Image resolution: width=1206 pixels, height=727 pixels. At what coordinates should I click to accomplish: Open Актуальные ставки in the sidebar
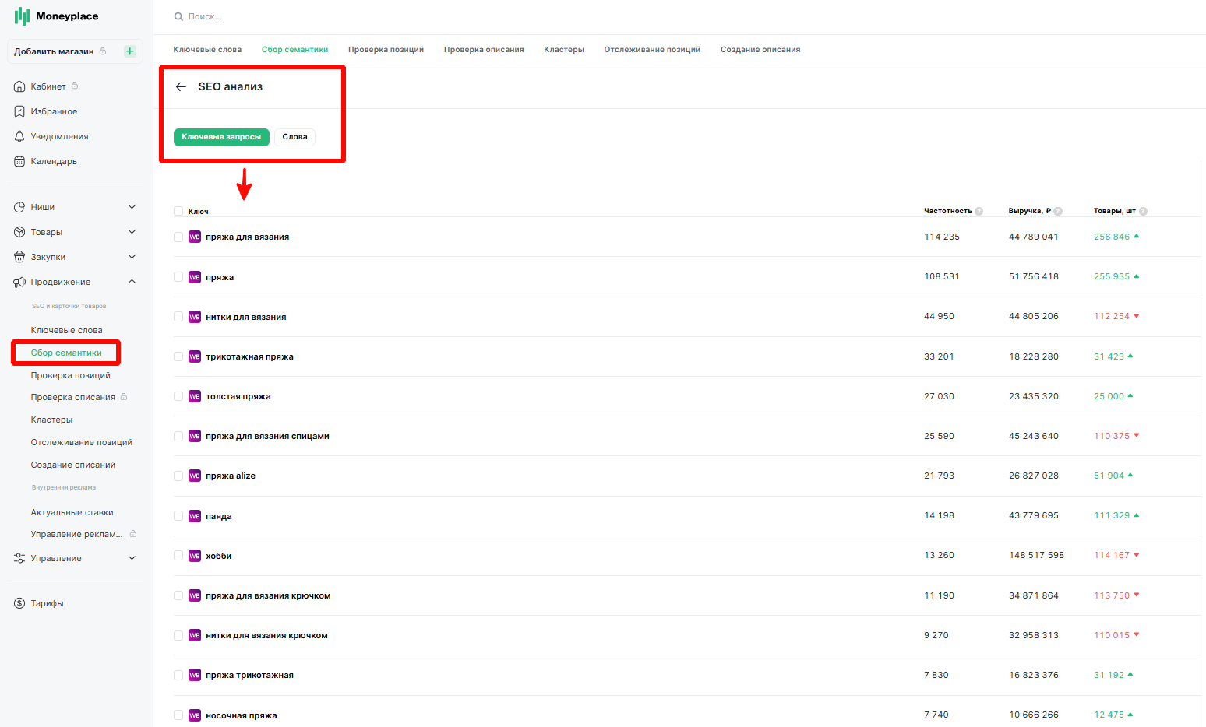[x=72, y=512]
